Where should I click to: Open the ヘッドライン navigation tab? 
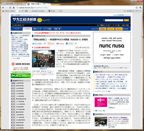pyautogui.click(x=27, y=29)
